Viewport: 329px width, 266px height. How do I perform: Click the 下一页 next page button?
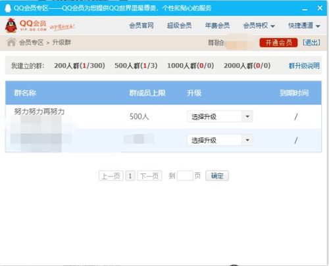(149, 175)
